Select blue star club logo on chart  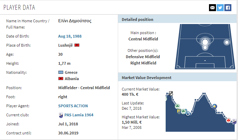click(188, 114)
